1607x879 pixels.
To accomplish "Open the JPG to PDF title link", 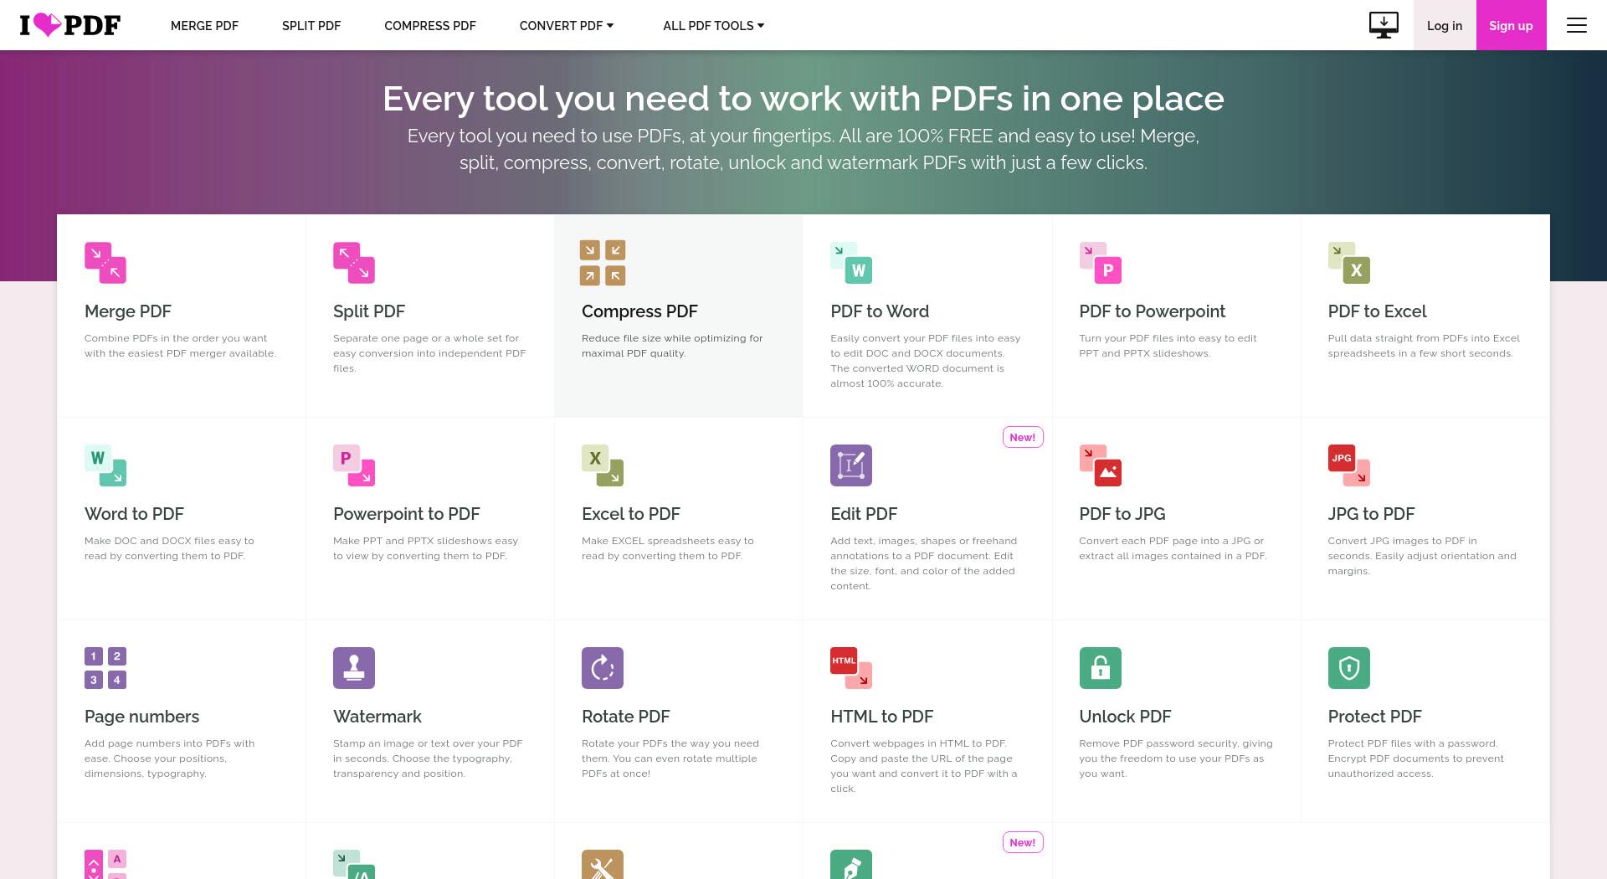I will pyautogui.click(x=1371, y=514).
